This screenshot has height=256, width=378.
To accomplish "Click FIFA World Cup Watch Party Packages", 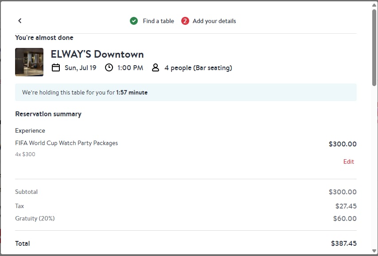I will coord(66,143).
